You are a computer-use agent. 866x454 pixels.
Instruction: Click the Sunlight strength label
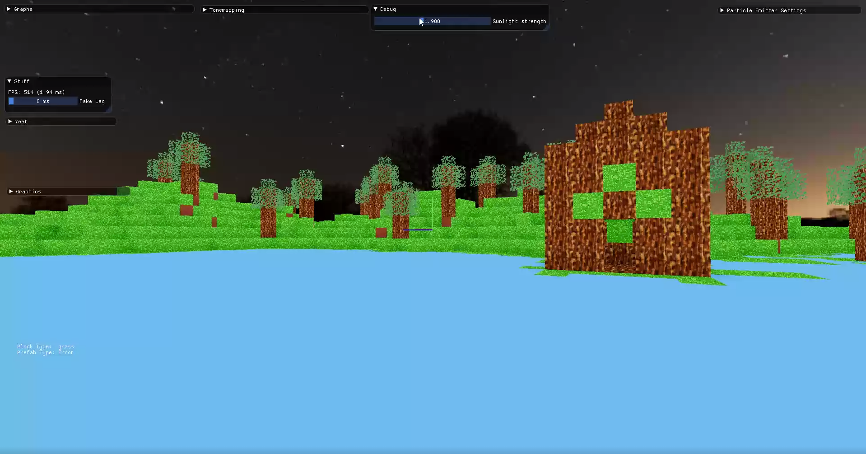pos(519,21)
